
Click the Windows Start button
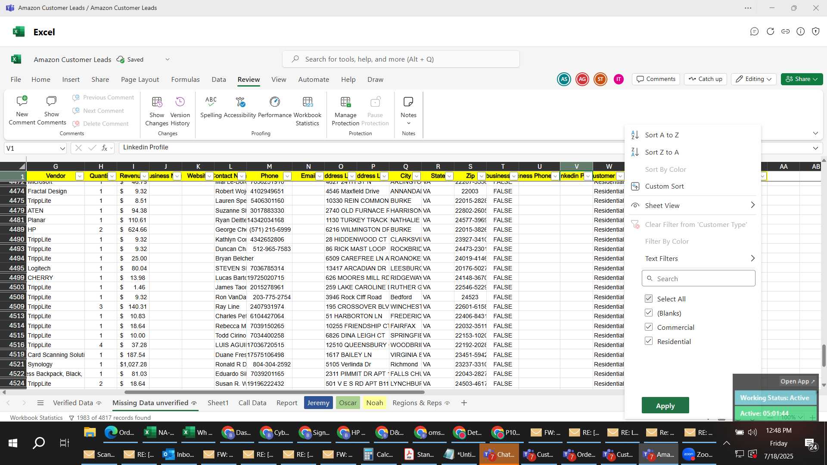coord(13,443)
